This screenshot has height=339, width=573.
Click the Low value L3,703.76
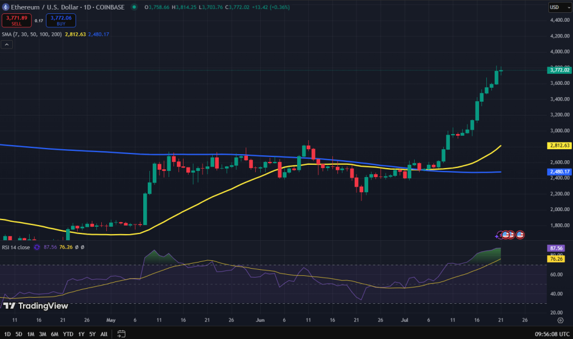210,7
